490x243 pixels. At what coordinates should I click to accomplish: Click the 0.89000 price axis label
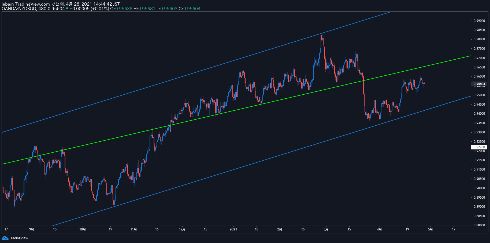tap(479, 207)
